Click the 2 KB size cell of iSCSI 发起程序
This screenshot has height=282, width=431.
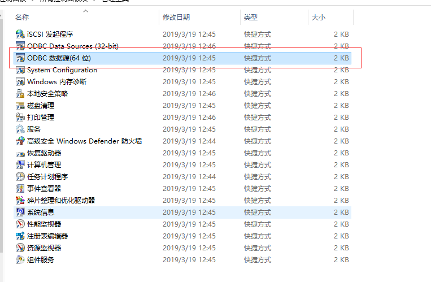click(x=341, y=34)
